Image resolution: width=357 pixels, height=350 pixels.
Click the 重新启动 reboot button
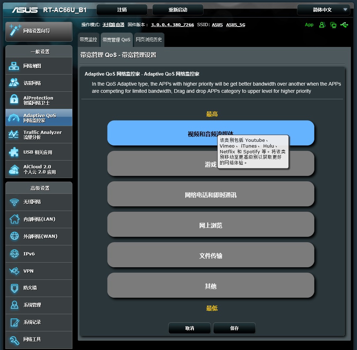point(178,10)
